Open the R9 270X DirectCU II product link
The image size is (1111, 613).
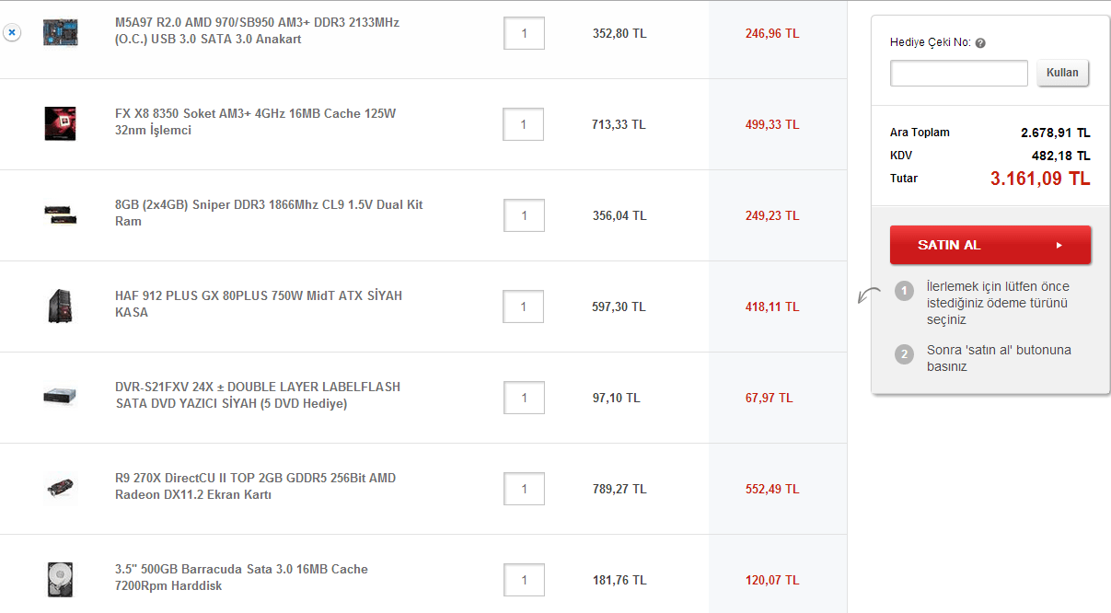255,487
